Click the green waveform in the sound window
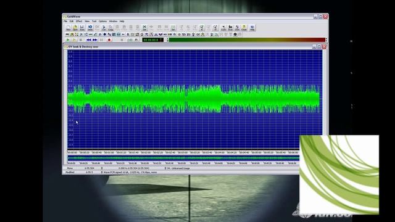Screen dimensions: 395x222 193,99
